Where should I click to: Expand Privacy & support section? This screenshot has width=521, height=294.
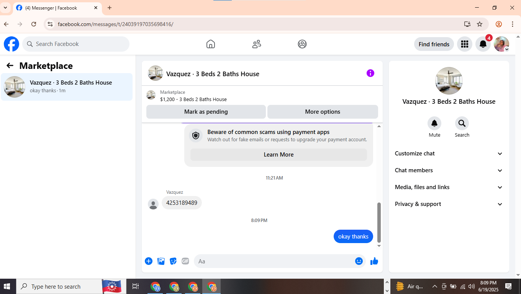(x=449, y=204)
